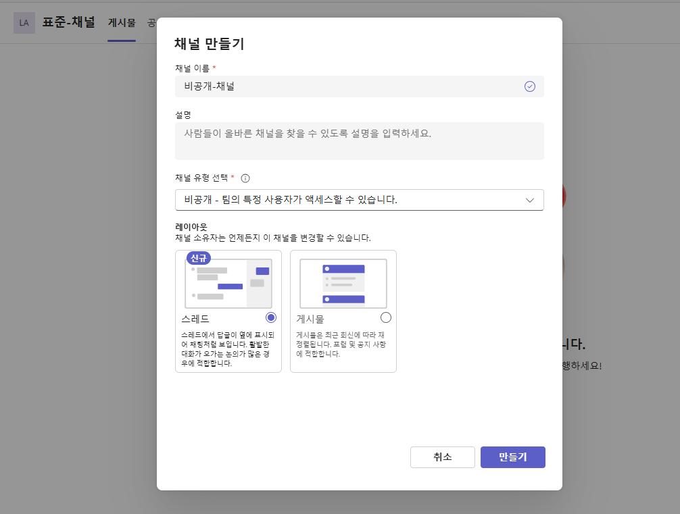Click the 스레드 layout preview thumbnail
Screen dimensions: 680x514
pos(228,284)
